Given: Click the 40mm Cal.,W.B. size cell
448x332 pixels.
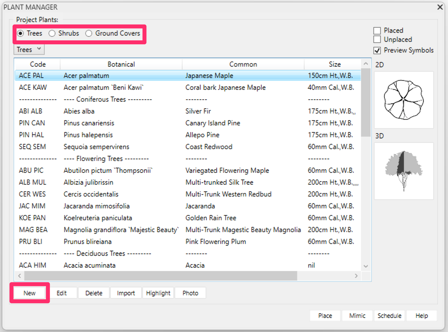Looking at the screenshot, I should coord(331,88).
